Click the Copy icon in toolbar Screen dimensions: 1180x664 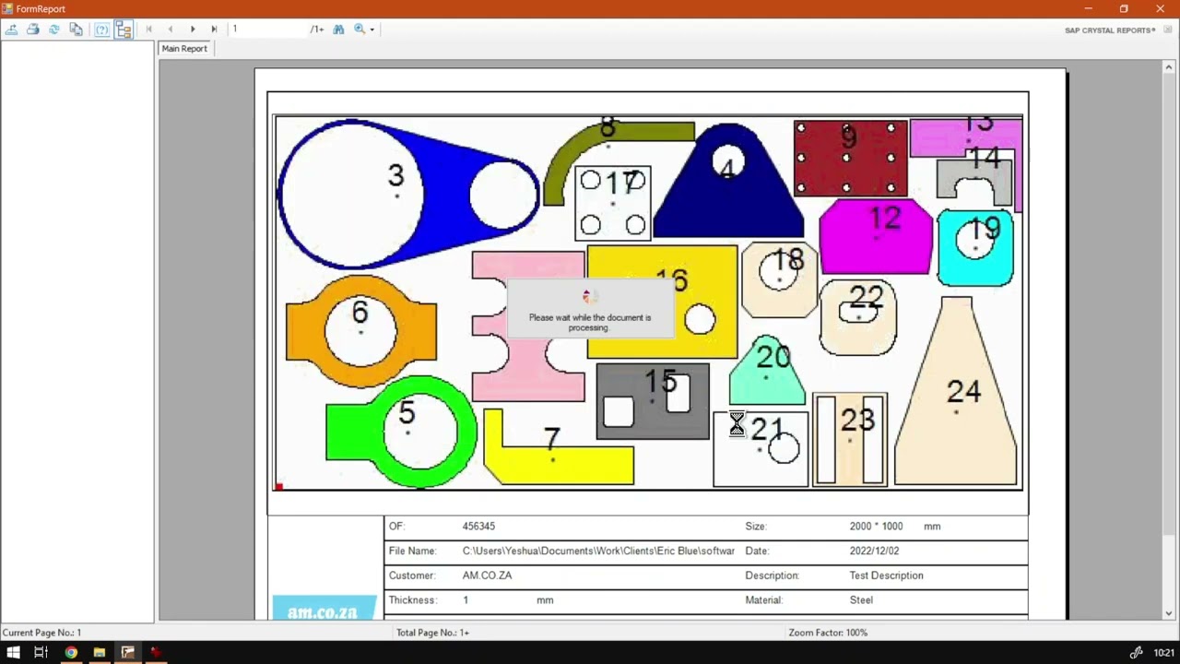(x=76, y=30)
